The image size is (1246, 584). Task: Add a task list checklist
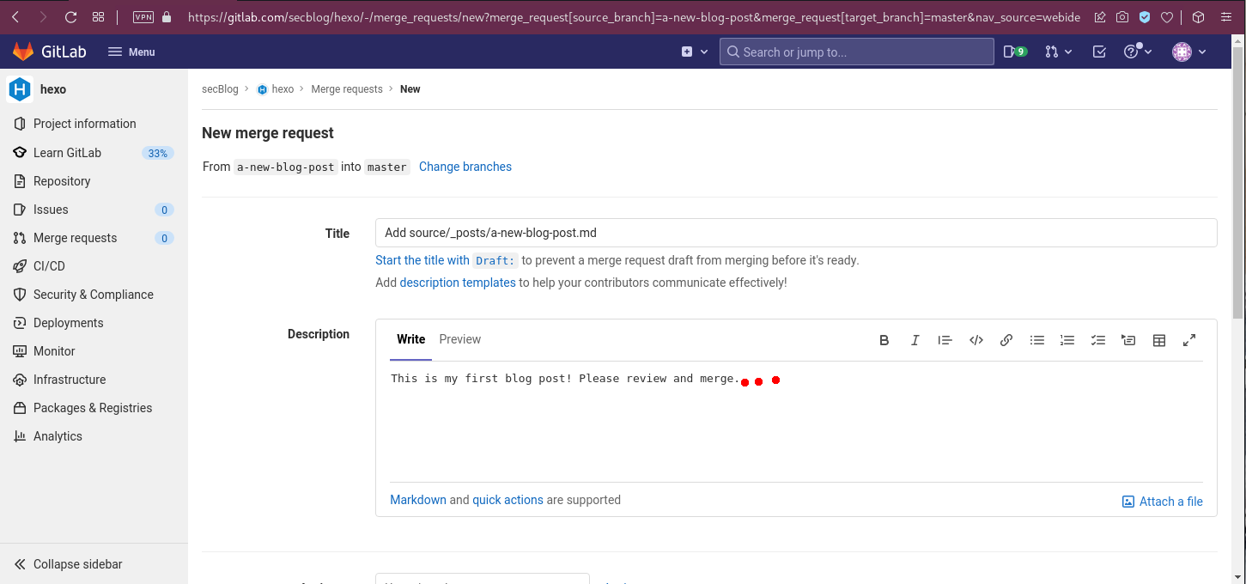click(x=1097, y=340)
